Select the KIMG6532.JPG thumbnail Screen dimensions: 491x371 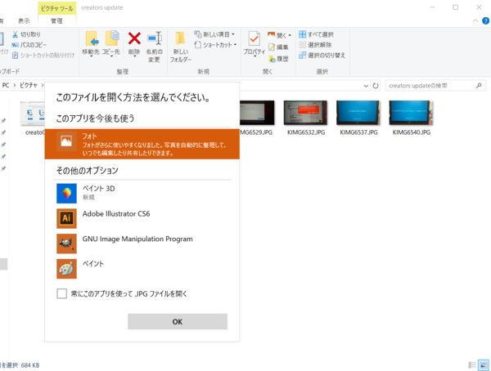tap(306, 113)
